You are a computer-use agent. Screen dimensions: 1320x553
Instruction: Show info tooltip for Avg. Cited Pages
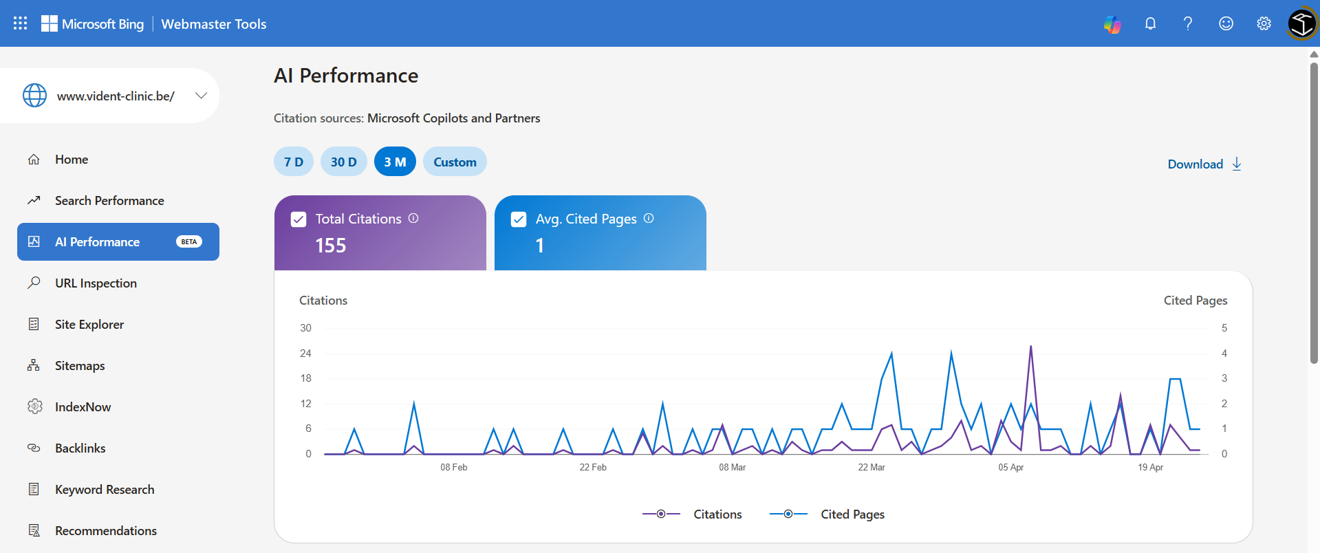tap(649, 218)
